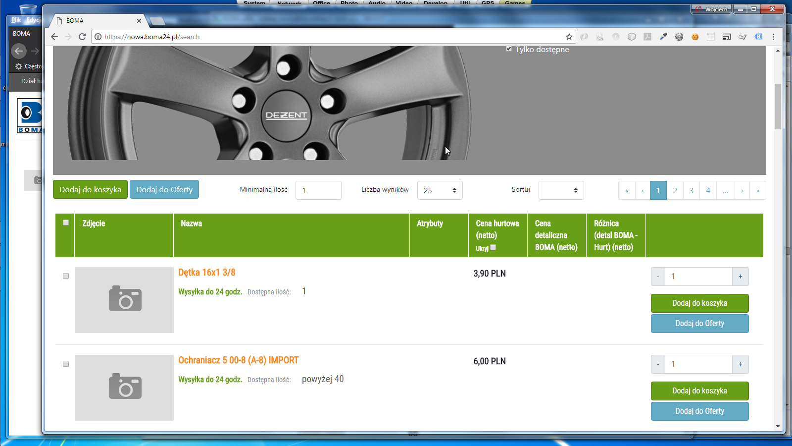The image size is (792, 446).
Task: Click the eyedropper color picker extension
Action: coord(663,37)
